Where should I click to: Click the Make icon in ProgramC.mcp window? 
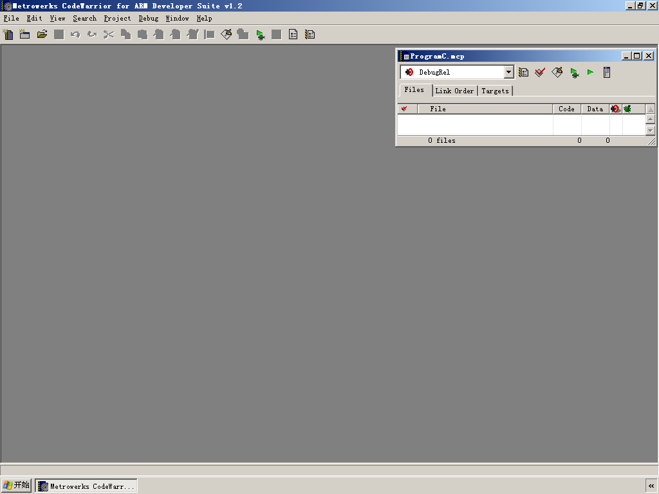point(557,72)
